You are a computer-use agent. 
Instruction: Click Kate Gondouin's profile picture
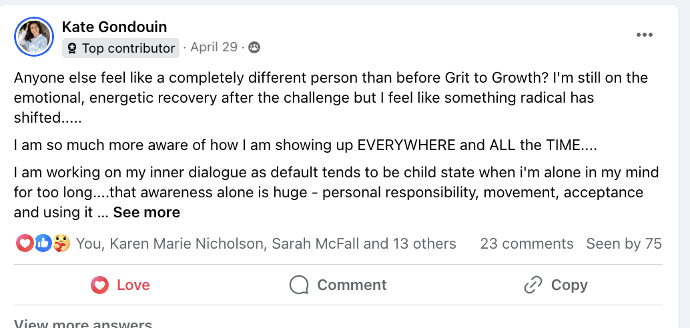click(x=34, y=37)
